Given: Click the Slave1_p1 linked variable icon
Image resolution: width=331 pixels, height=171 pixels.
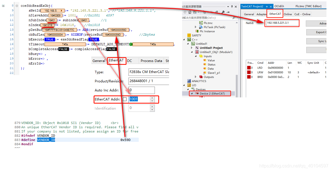Looking at the screenshot, I should (x=204, y=73).
